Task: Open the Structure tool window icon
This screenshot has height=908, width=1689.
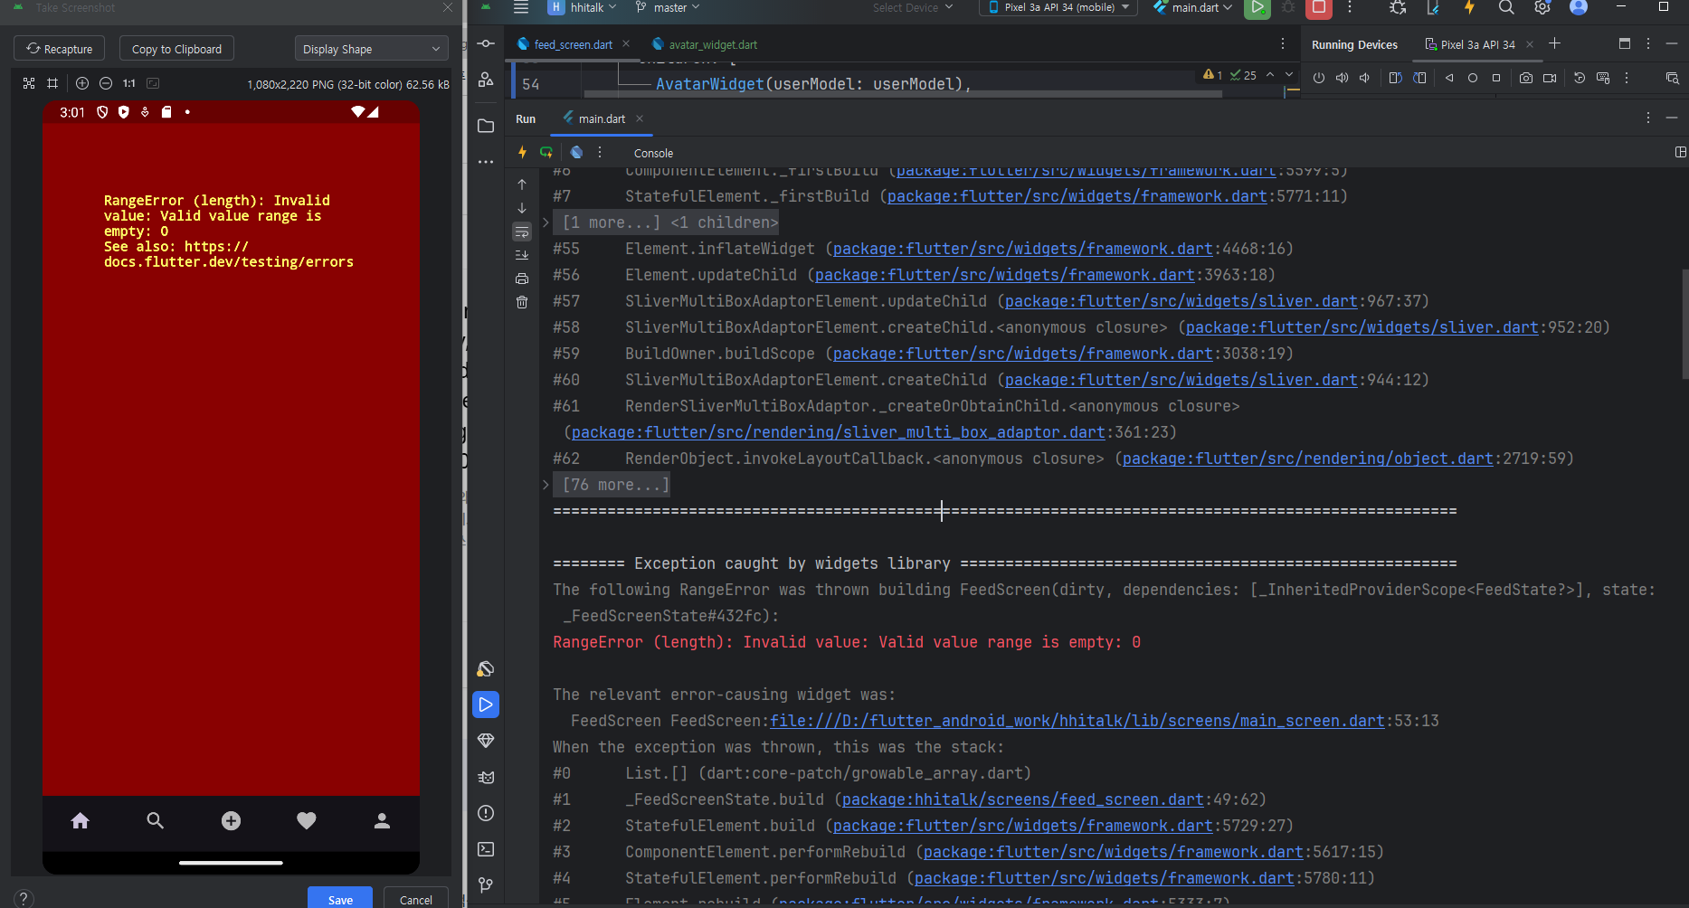Action: pos(486,80)
